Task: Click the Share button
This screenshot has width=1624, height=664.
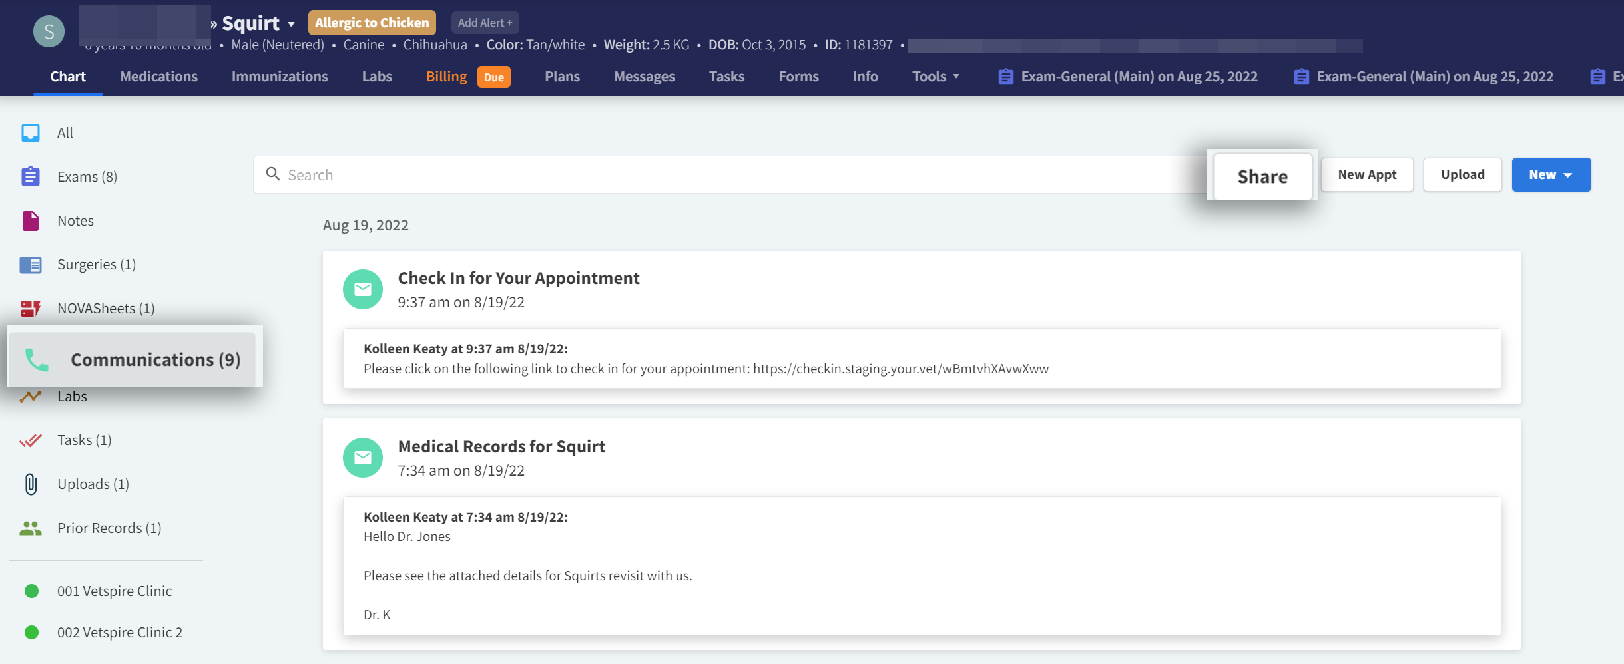Action: 1262,176
